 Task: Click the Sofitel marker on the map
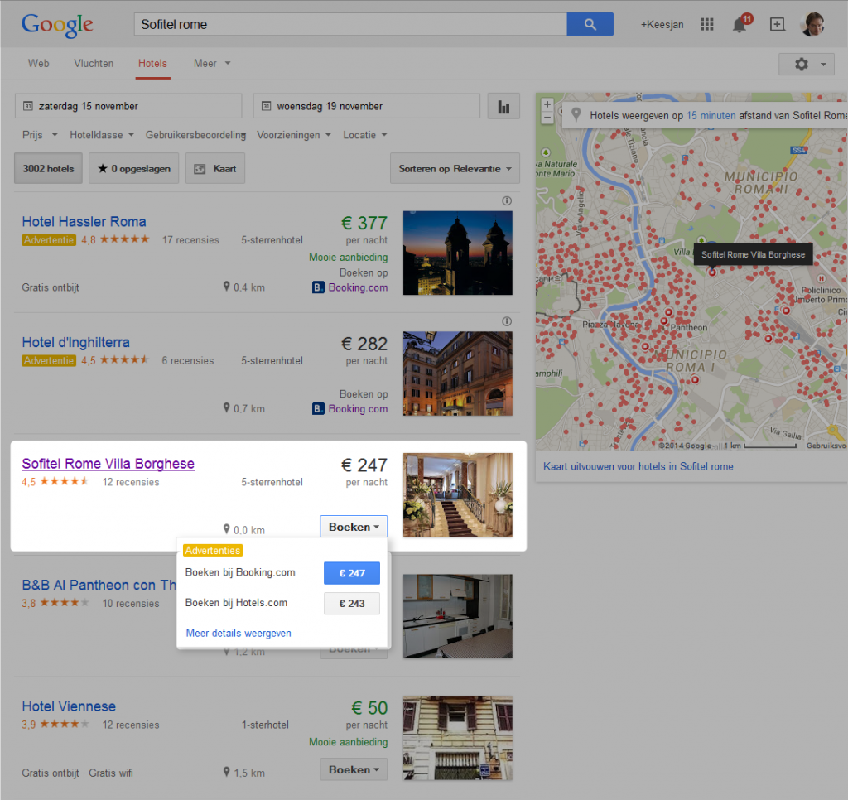click(712, 272)
